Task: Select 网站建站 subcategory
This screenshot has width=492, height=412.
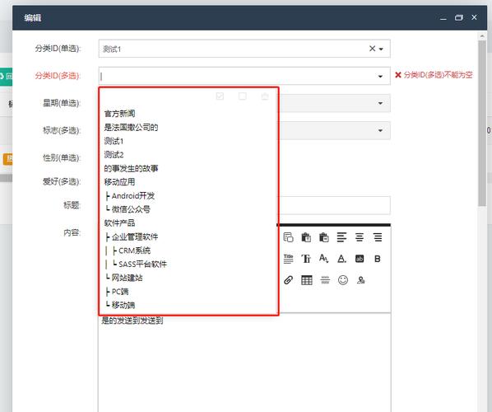Action: [124, 278]
